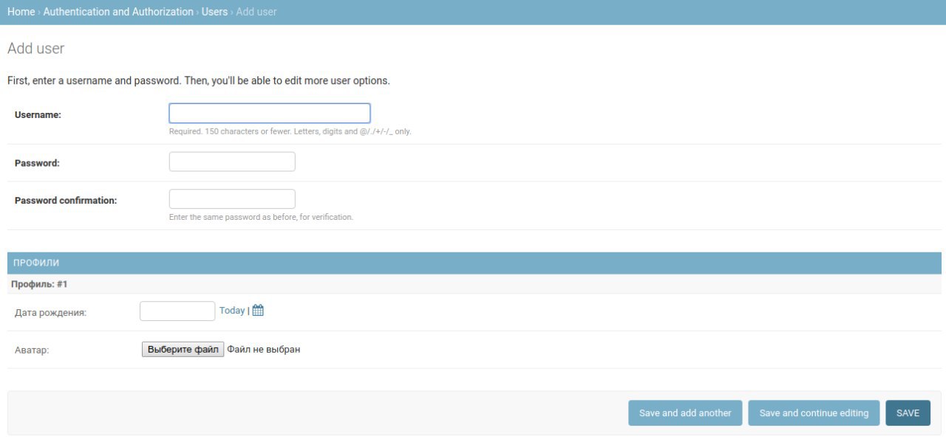Click the Add user breadcrumb text

coord(256,12)
